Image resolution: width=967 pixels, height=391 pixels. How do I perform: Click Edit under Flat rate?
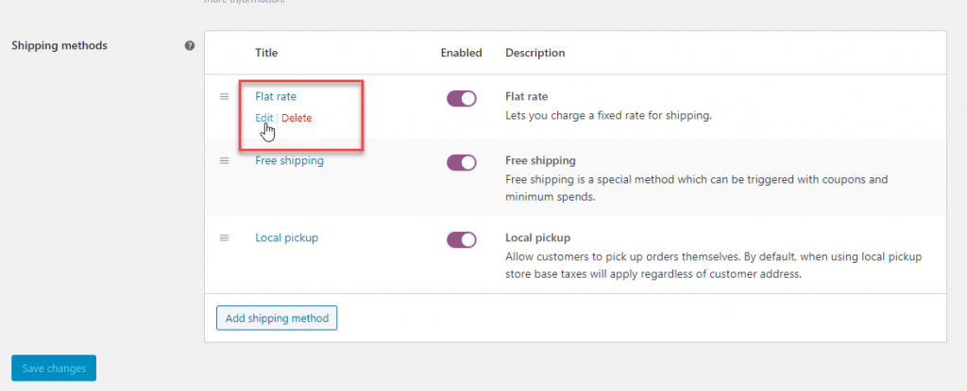tap(264, 118)
